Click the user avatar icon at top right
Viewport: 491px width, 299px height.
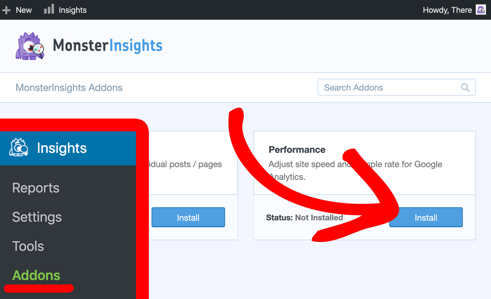click(481, 10)
